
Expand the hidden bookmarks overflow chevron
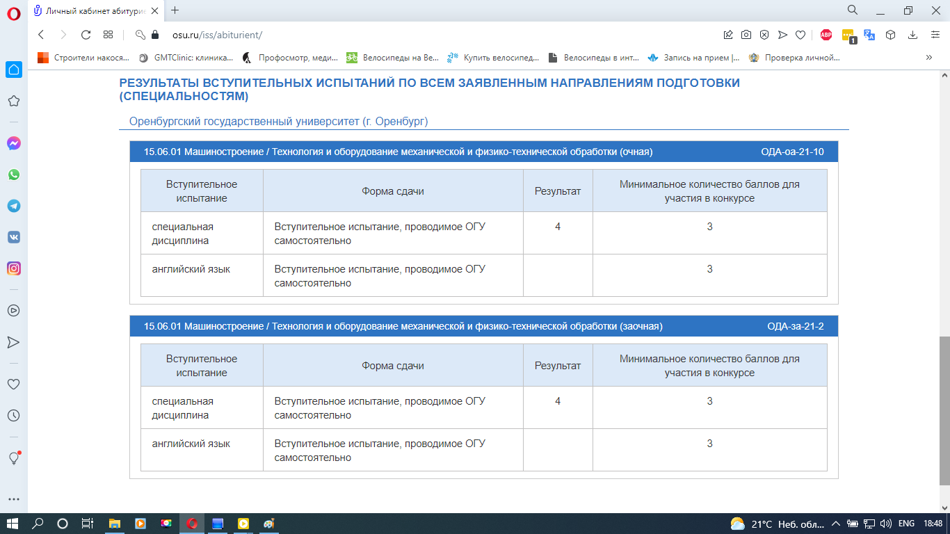928,58
